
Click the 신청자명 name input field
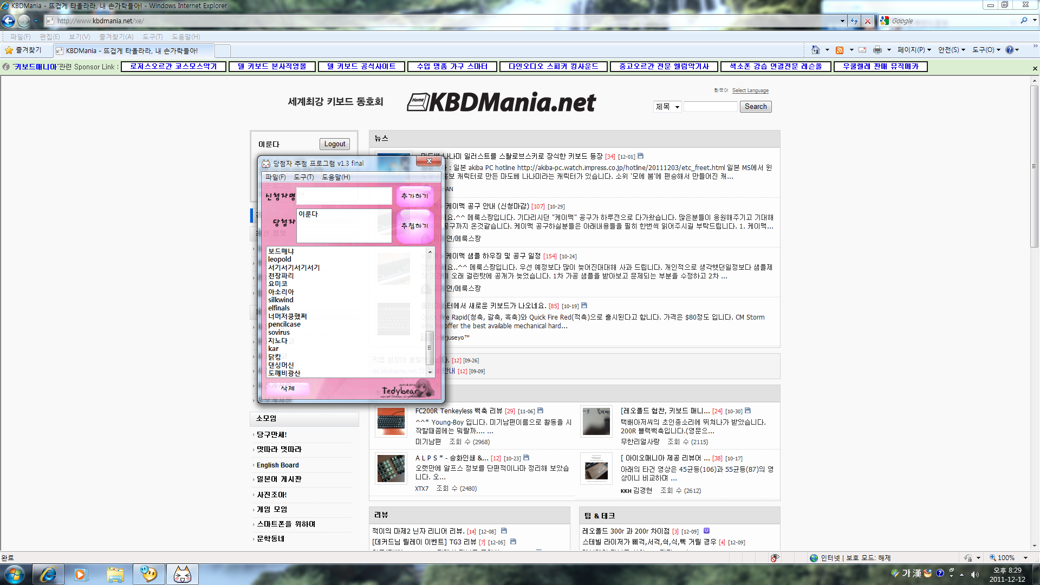(x=344, y=196)
